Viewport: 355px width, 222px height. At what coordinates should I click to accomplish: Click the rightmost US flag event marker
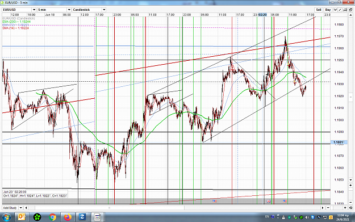point(285,201)
